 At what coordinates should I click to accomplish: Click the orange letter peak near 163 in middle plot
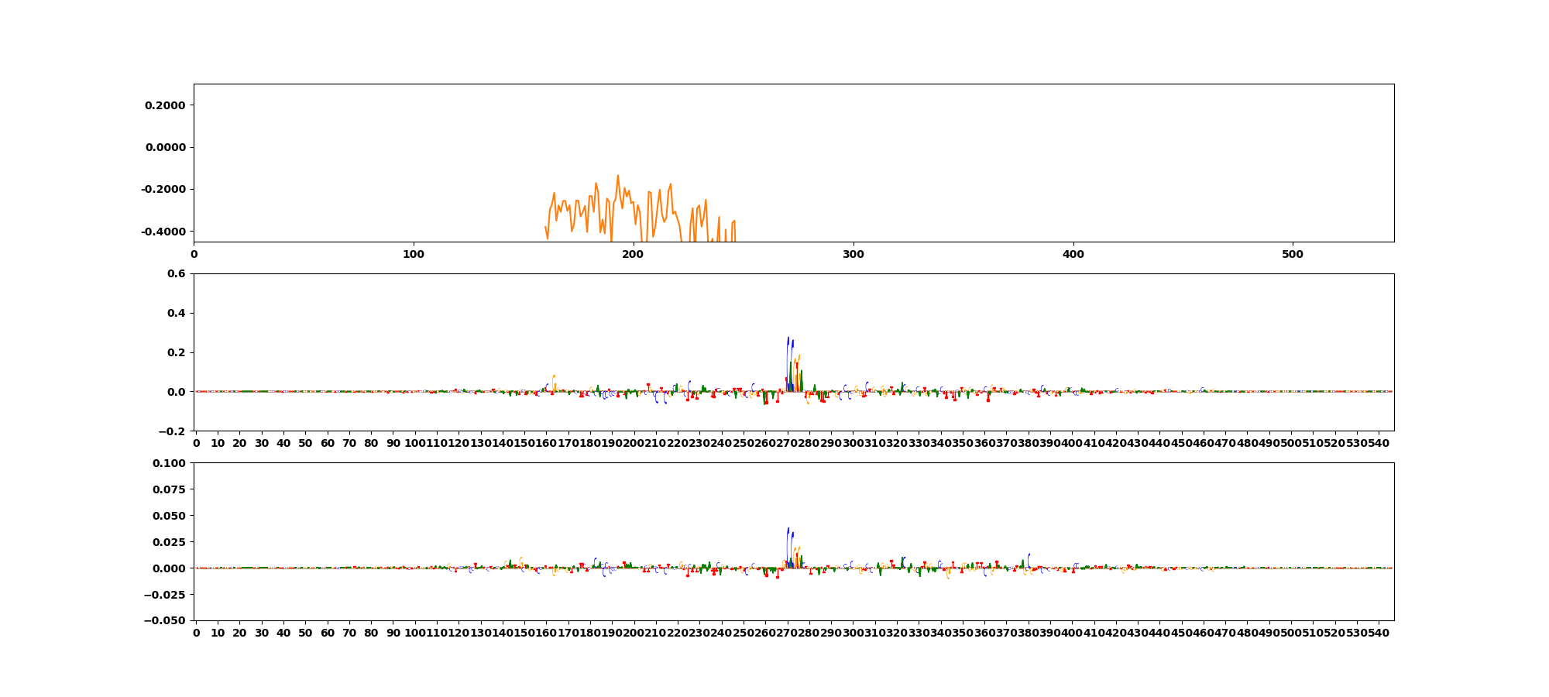(554, 379)
